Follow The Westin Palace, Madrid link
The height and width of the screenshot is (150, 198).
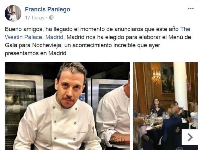97,33
